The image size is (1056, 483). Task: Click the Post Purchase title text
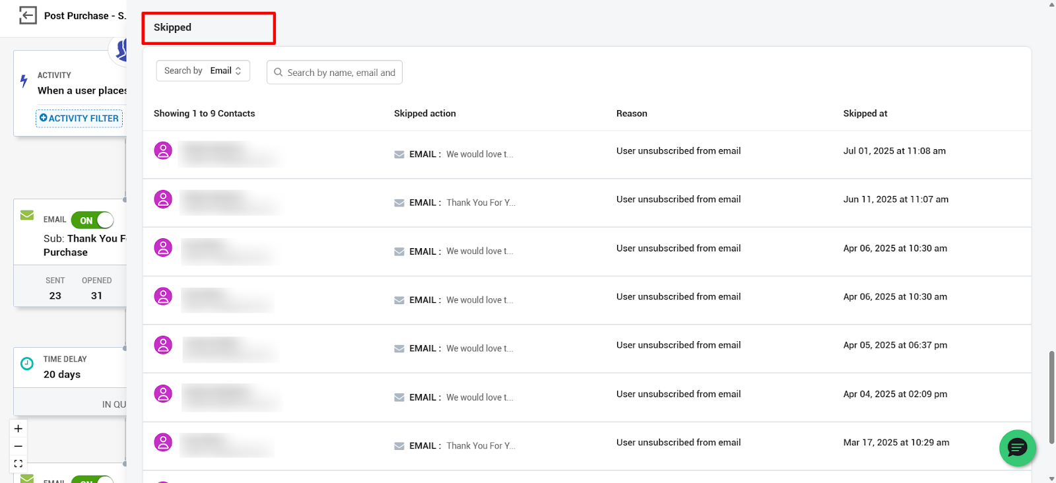84,15
